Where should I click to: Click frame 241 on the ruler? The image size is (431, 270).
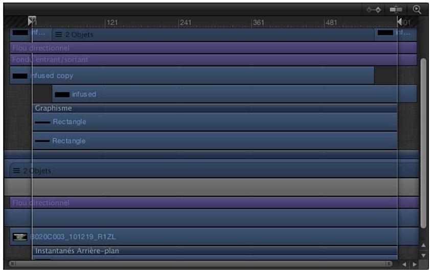186,22
